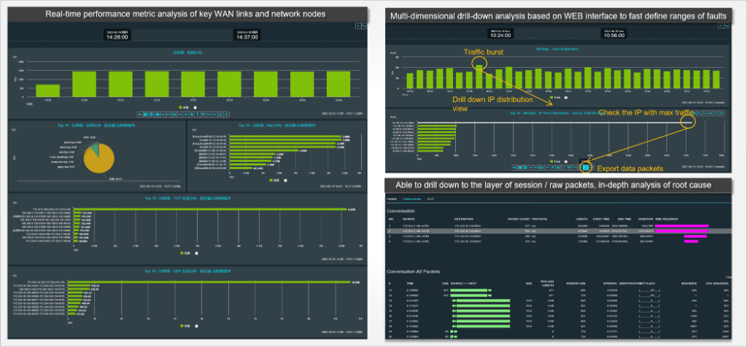Click the magenta time bar of conversation 1
This screenshot has height=347, width=747.
[681, 225]
